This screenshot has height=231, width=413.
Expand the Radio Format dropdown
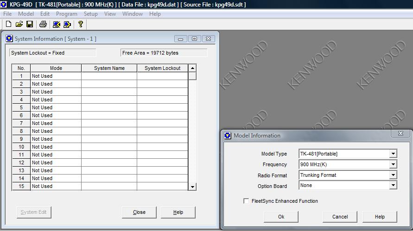pyautogui.click(x=393, y=175)
